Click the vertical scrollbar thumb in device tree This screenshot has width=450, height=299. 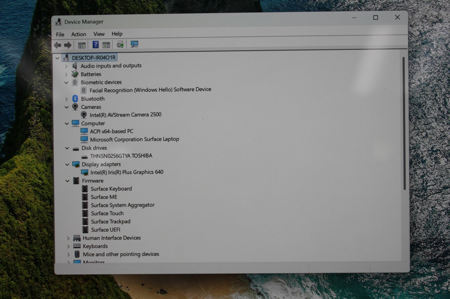point(404,123)
